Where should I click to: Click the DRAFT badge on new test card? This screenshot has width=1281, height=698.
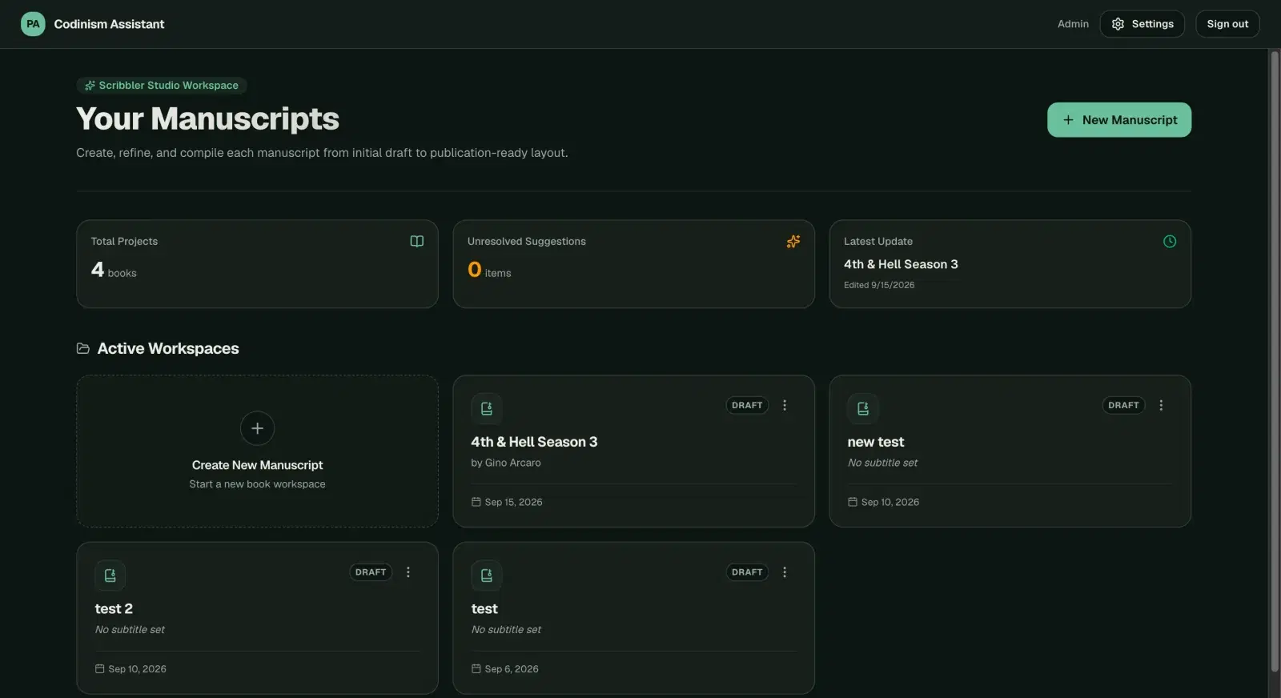tap(1123, 405)
